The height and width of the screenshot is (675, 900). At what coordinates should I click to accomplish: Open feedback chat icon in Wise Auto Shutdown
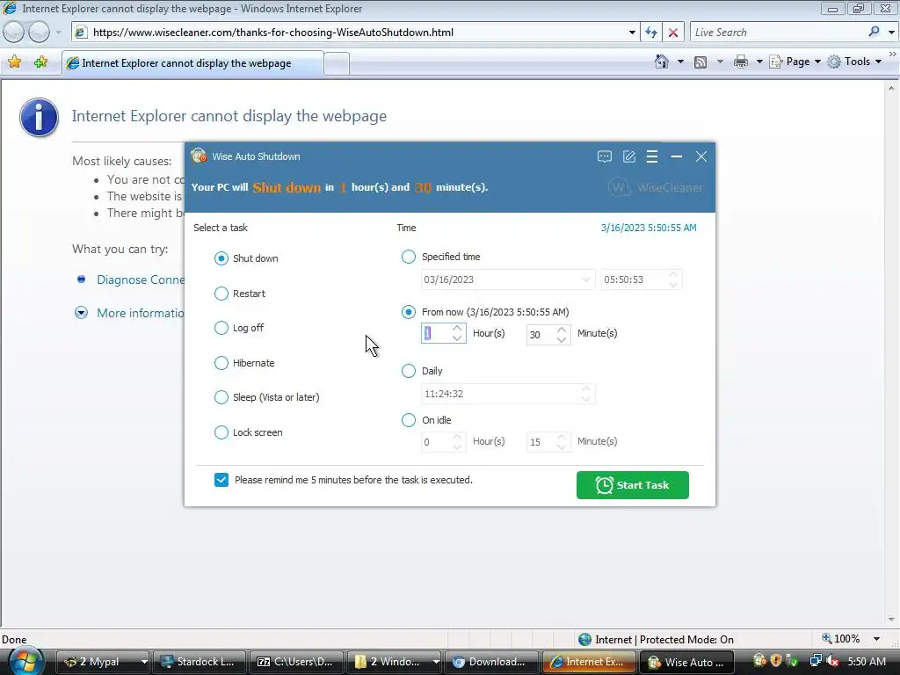pos(605,156)
